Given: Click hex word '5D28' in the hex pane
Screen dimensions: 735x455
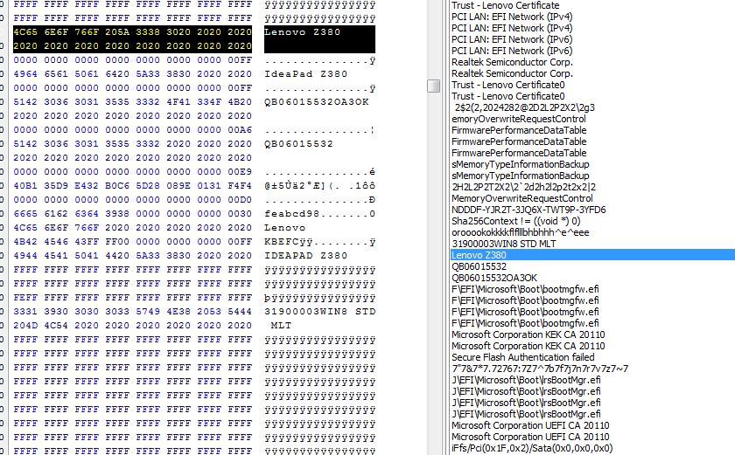Looking at the screenshot, I should click(x=148, y=186).
